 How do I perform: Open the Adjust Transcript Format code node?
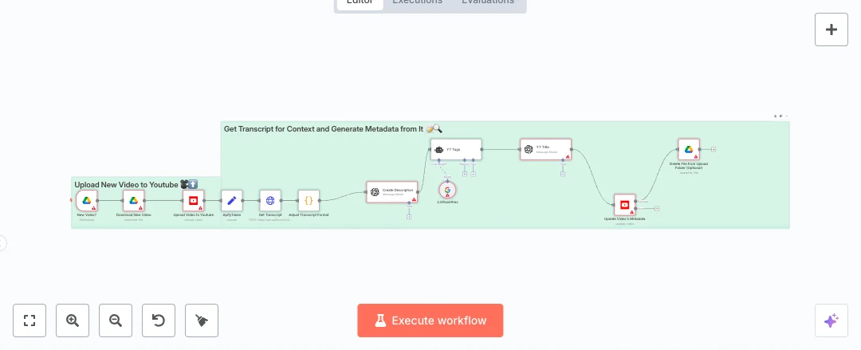(x=309, y=200)
